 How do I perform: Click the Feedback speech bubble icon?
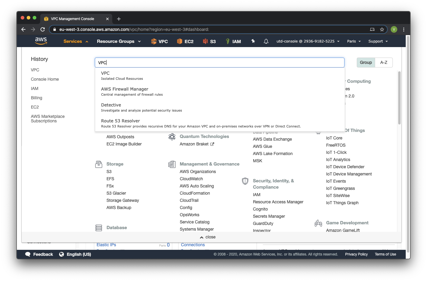pyautogui.click(x=28, y=254)
